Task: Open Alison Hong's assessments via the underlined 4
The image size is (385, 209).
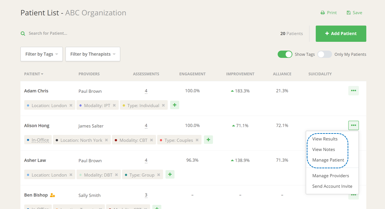Action: 146,125
